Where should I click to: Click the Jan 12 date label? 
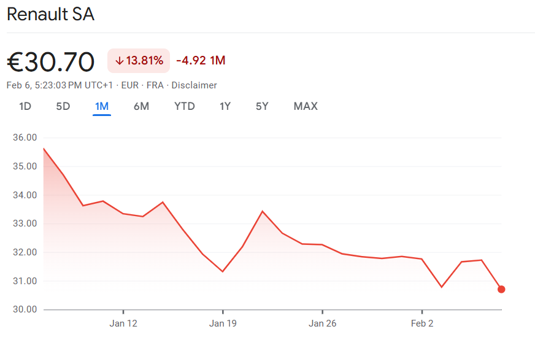(123, 323)
